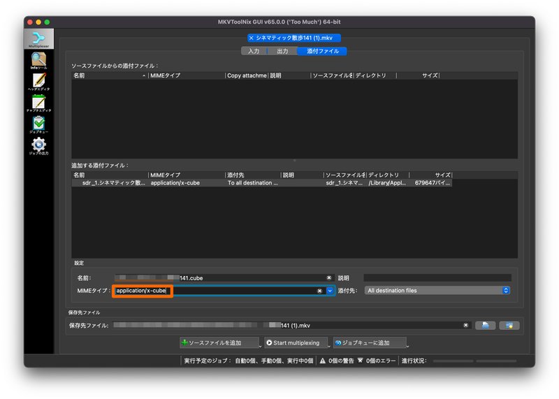Select the sdr_1.シネマティック散 attachment row
Viewport: 559px width, 399px height.
(x=261, y=183)
